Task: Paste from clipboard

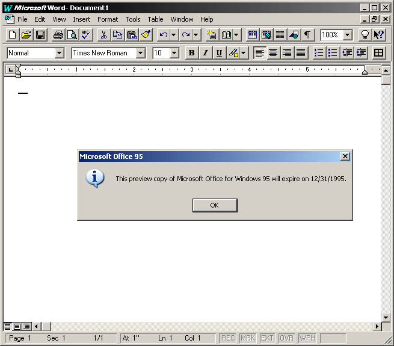Action: (131, 35)
